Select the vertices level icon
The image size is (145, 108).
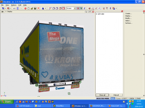click(x=50, y=8)
